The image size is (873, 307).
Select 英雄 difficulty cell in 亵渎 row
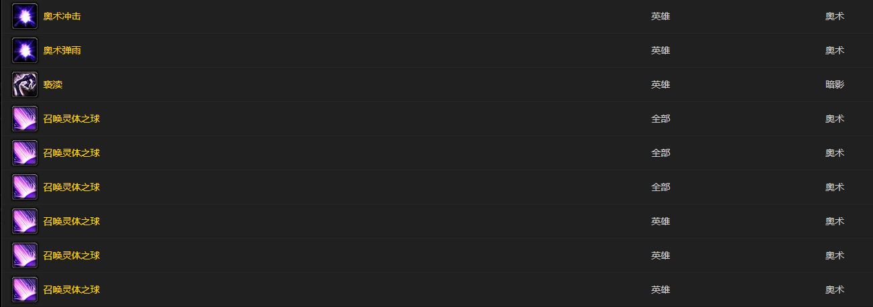pos(660,84)
